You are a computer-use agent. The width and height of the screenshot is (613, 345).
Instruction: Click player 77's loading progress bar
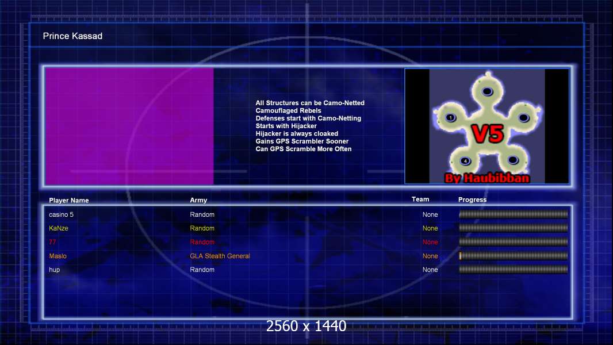(513, 242)
